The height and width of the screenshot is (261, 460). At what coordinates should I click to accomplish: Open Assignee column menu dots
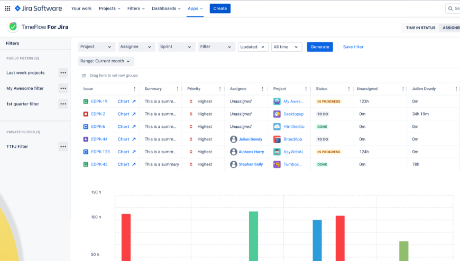coord(262,89)
